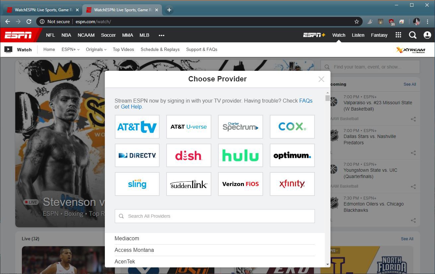
Task: Pick the xfinity provider logo
Action: (292, 184)
